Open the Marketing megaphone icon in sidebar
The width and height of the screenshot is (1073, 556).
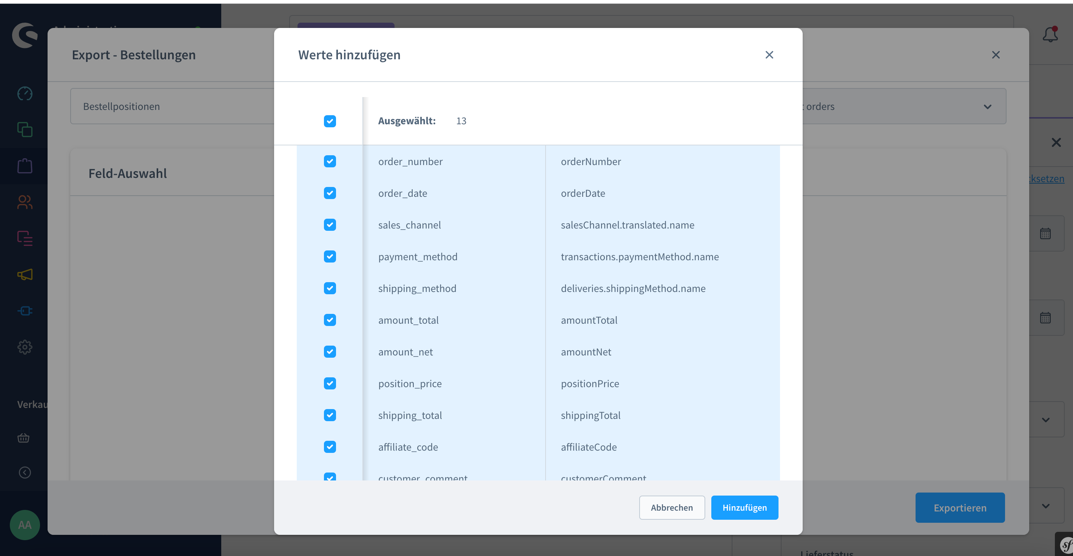point(25,274)
